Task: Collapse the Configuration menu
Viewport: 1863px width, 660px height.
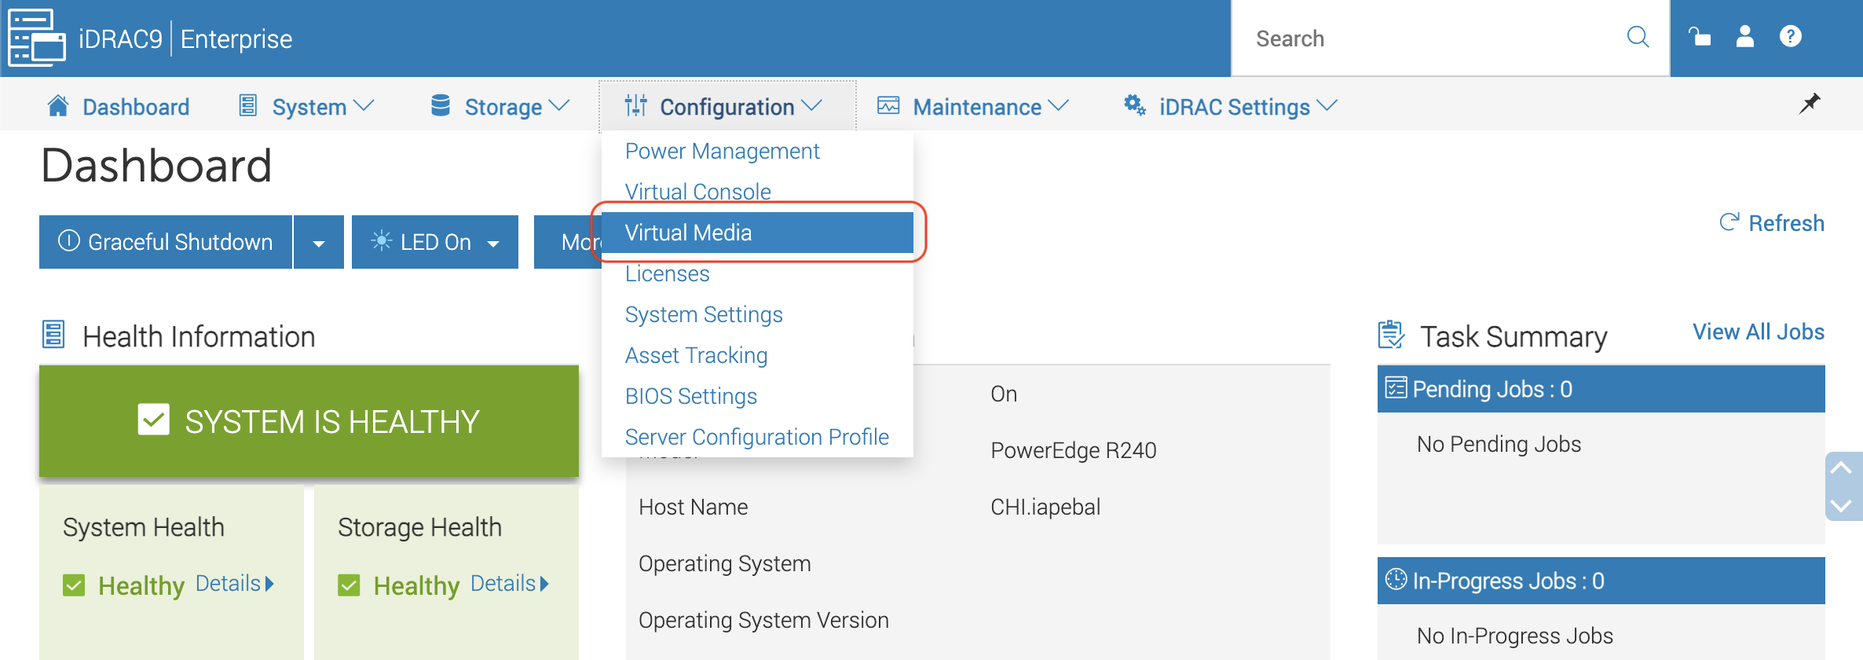Action: 726,106
